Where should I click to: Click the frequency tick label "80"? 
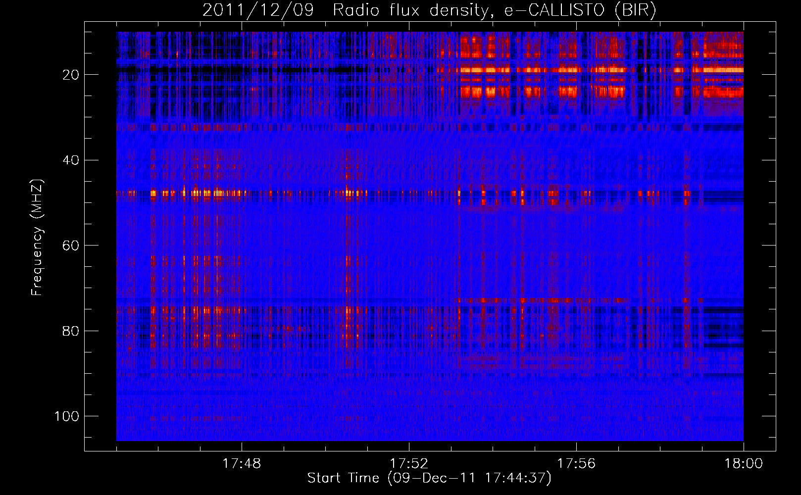tap(71, 331)
